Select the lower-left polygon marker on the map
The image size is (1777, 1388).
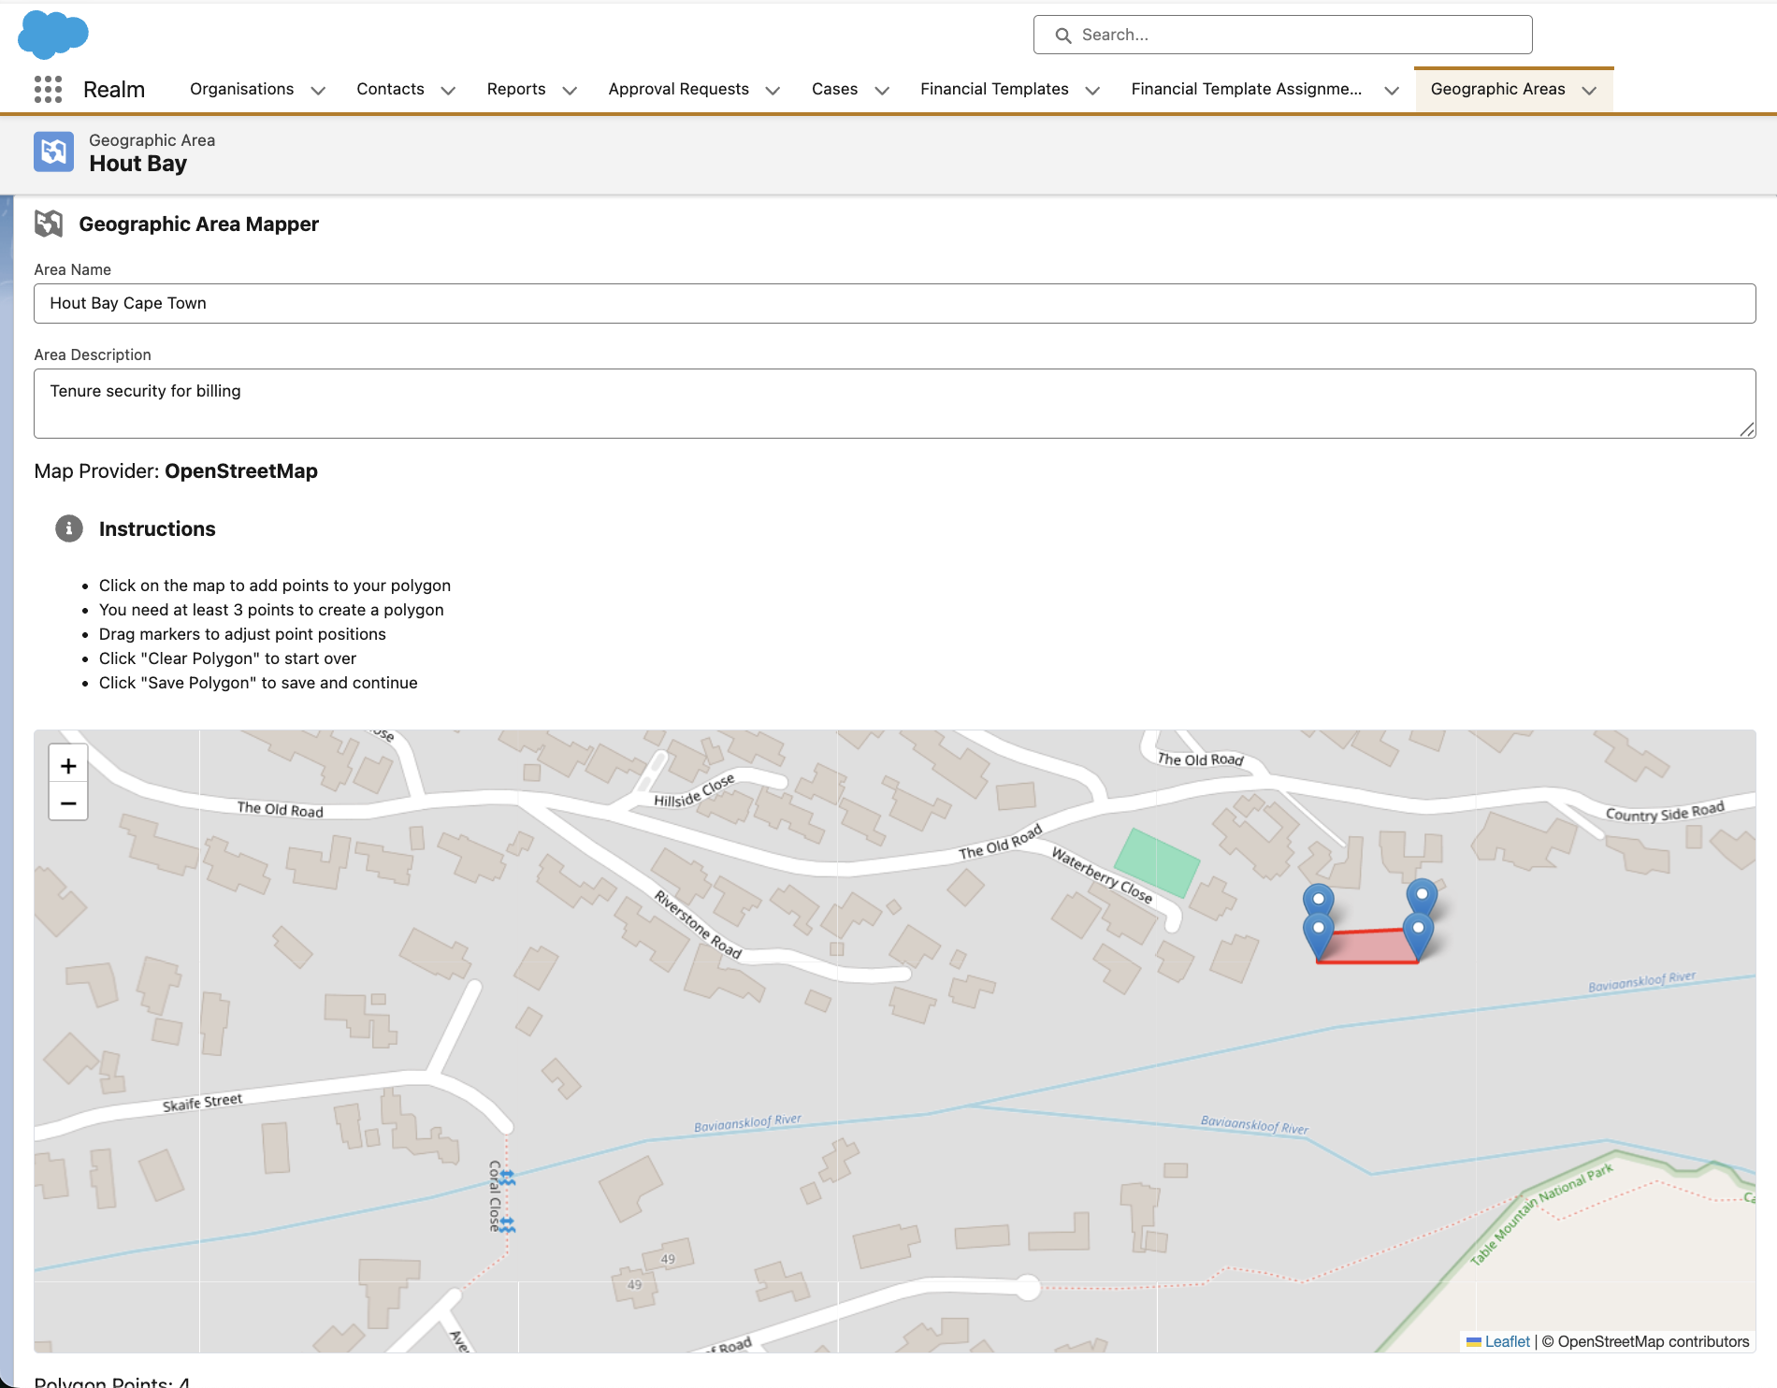point(1319,934)
